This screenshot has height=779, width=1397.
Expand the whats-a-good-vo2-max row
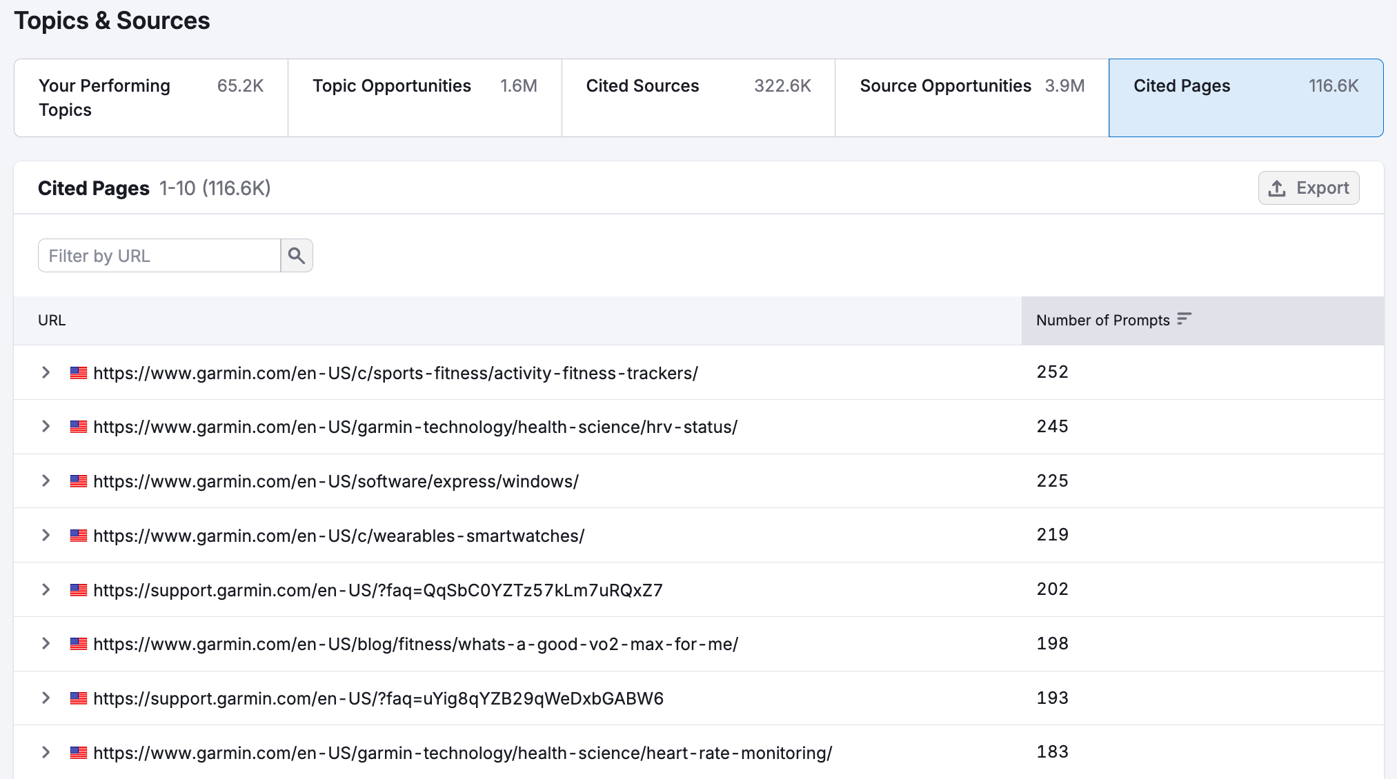pyautogui.click(x=46, y=643)
